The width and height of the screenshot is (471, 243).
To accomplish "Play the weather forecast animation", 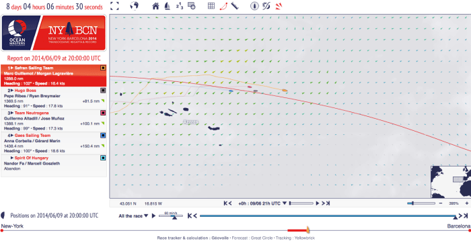I will (318, 203).
